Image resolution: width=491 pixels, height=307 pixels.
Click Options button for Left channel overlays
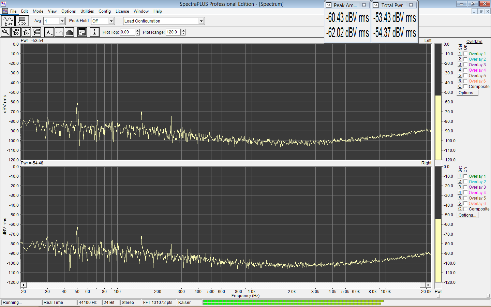point(467,93)
